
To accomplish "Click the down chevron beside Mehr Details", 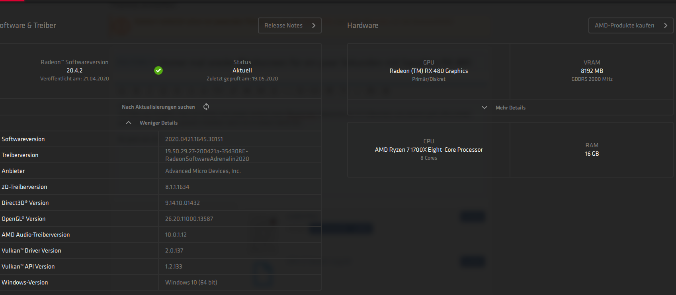I will (x=485, y=107).
